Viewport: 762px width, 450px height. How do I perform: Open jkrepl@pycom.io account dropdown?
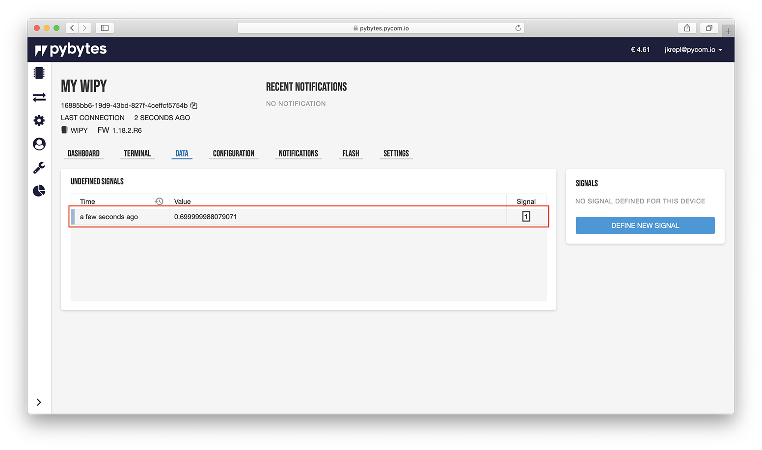coord(693,50)
